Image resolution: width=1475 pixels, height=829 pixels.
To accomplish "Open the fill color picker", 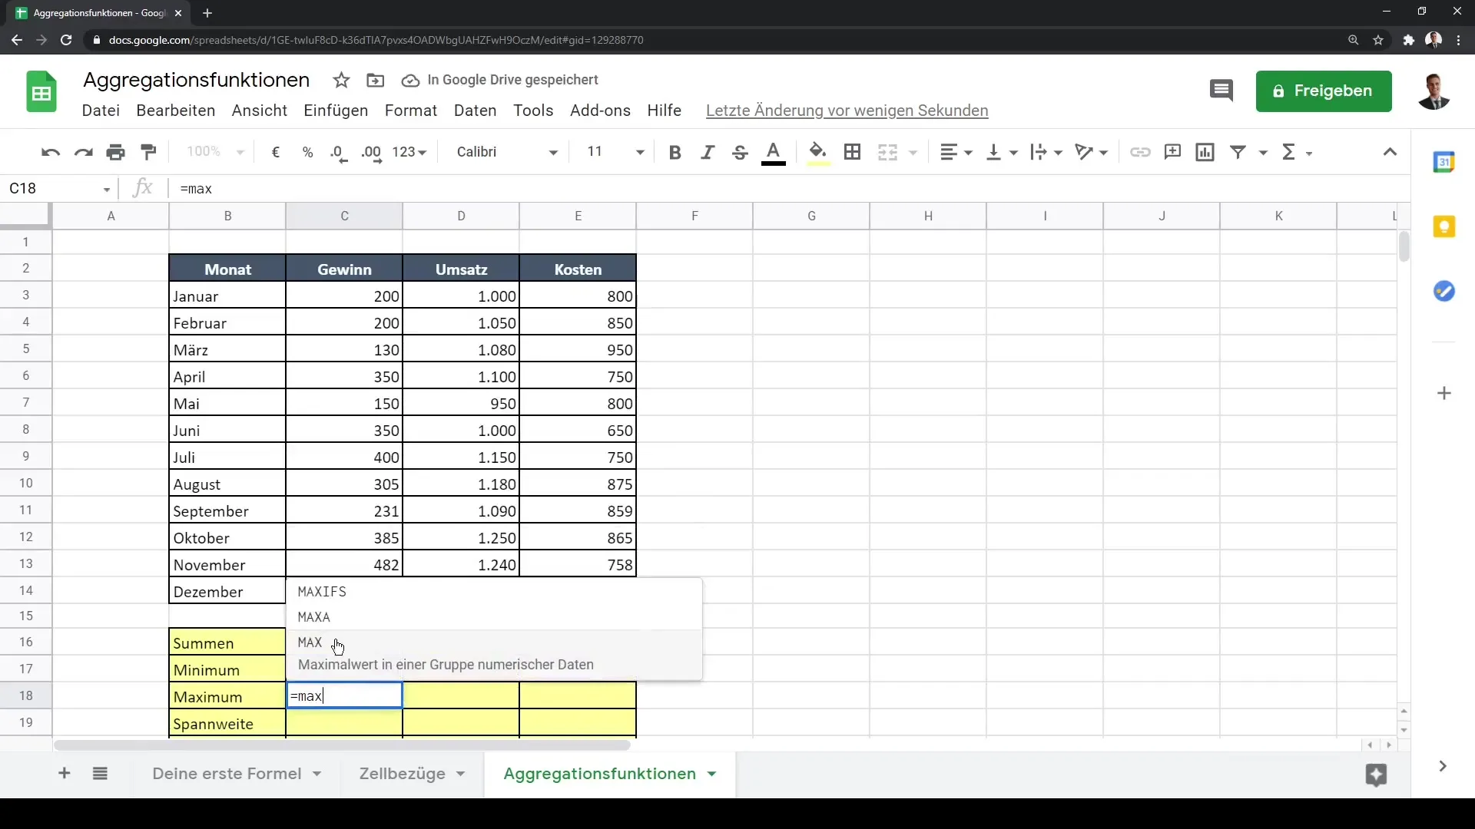I will pyautogui.click(x=818, y=152).
